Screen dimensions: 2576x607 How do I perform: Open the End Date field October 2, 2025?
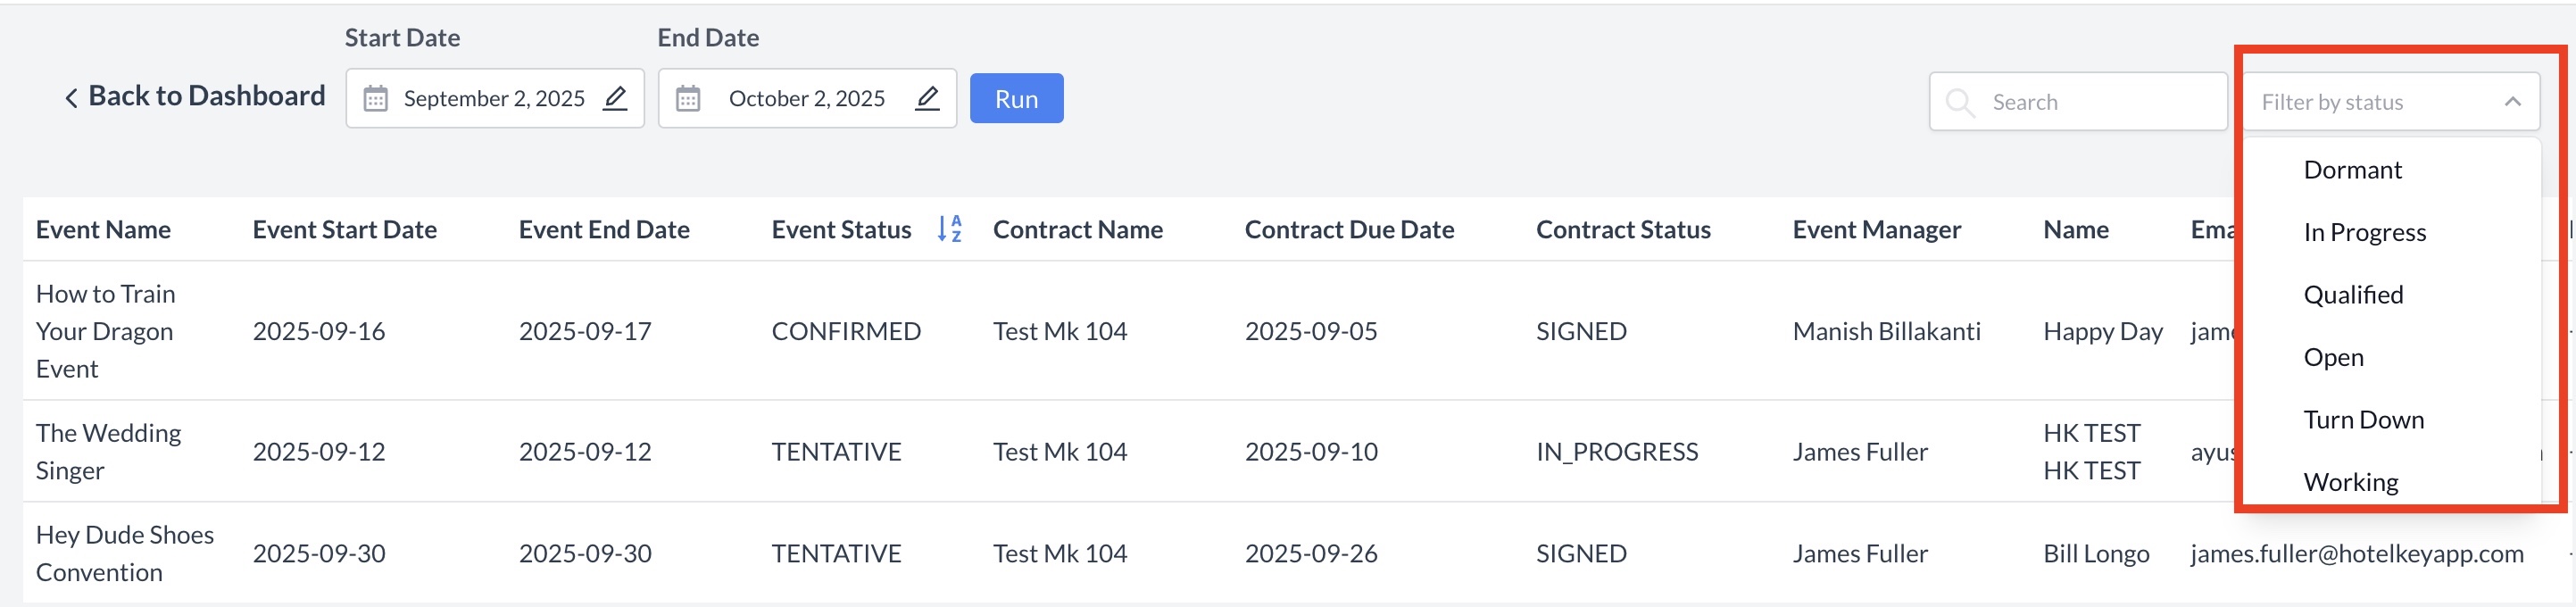(806, 99)
